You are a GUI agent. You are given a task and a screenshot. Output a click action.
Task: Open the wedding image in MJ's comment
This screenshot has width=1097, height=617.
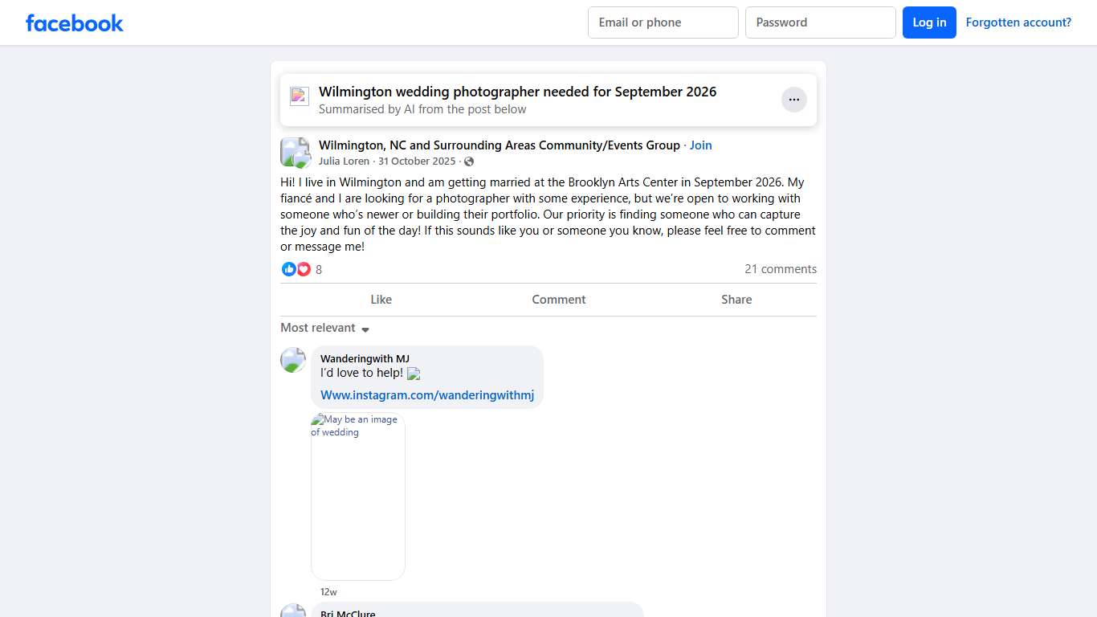point(358,496)
